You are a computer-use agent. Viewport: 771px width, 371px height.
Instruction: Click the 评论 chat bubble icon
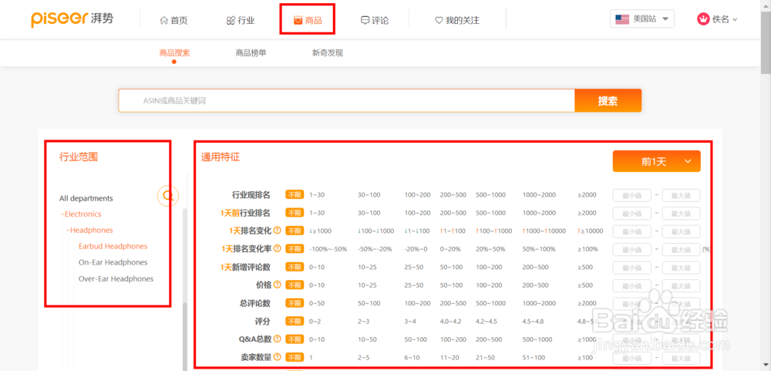[365, 20]
